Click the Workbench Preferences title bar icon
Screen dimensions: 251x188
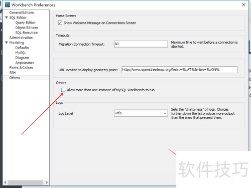tap(8, 5)
